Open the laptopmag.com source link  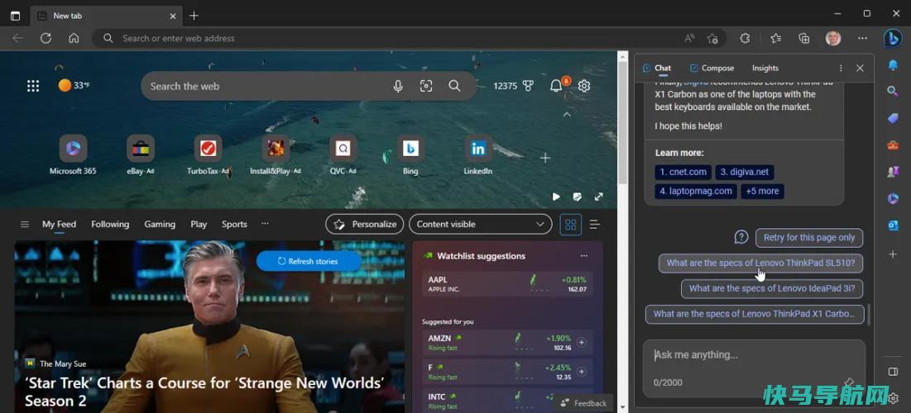coord(695,191)
